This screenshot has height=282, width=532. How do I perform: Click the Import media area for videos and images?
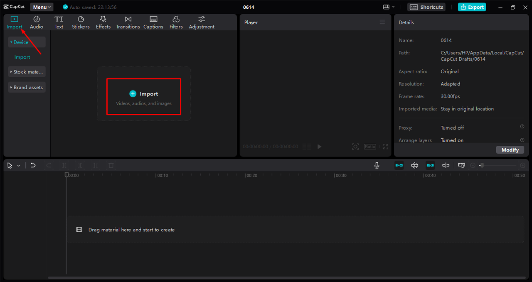pos(143,97)
